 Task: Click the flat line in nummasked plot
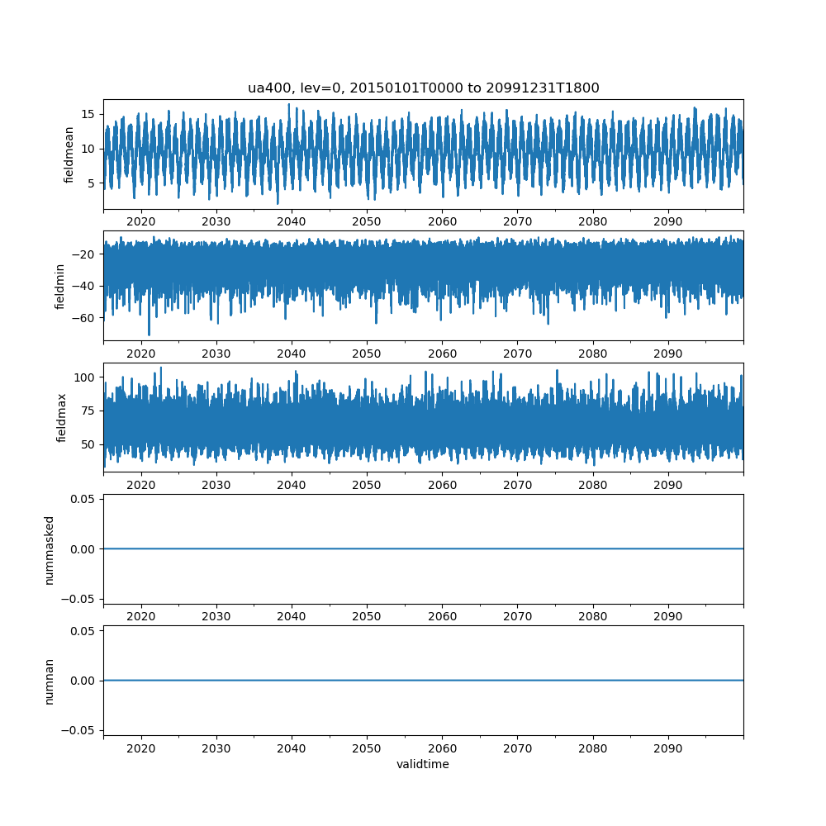coord(423,549)
